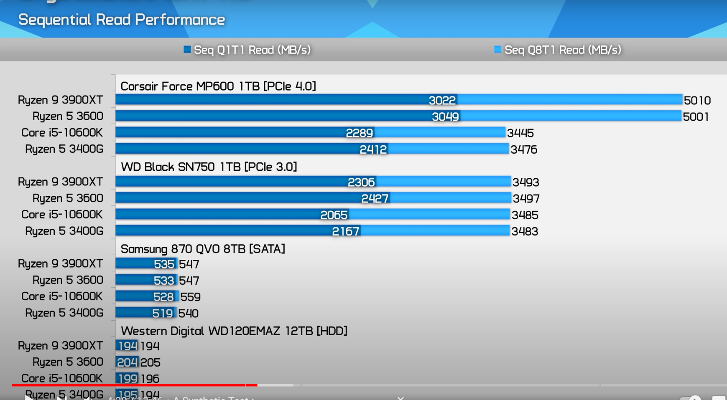Click Ryzen 5 3600 label under Western Digital HDD
The image size is (727, 400).
click(68, 362)
